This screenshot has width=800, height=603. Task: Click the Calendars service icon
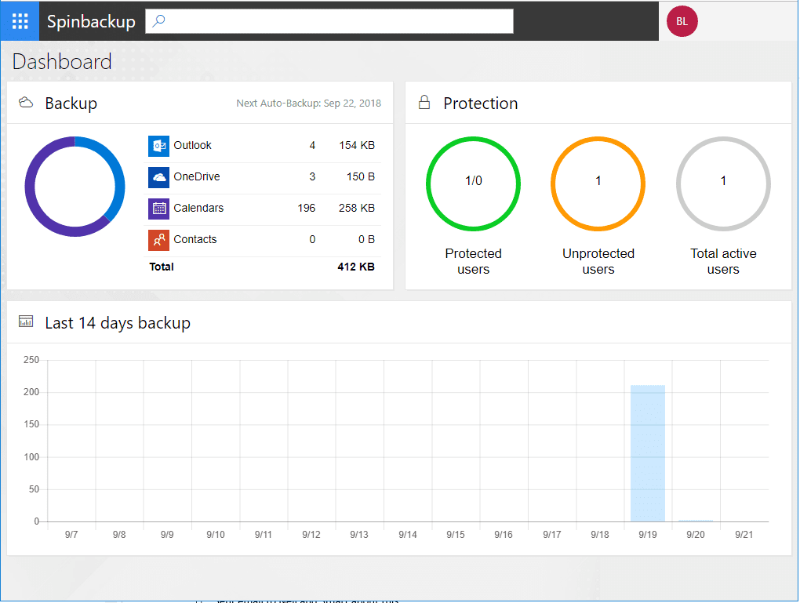coord(158,209)
